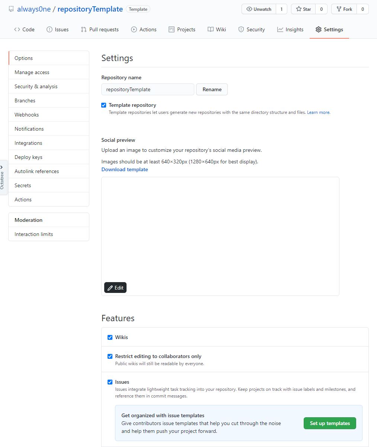Click the eye icon on Unwatch button
Viewport: 377px width, 447px height.
pos(249,9)
